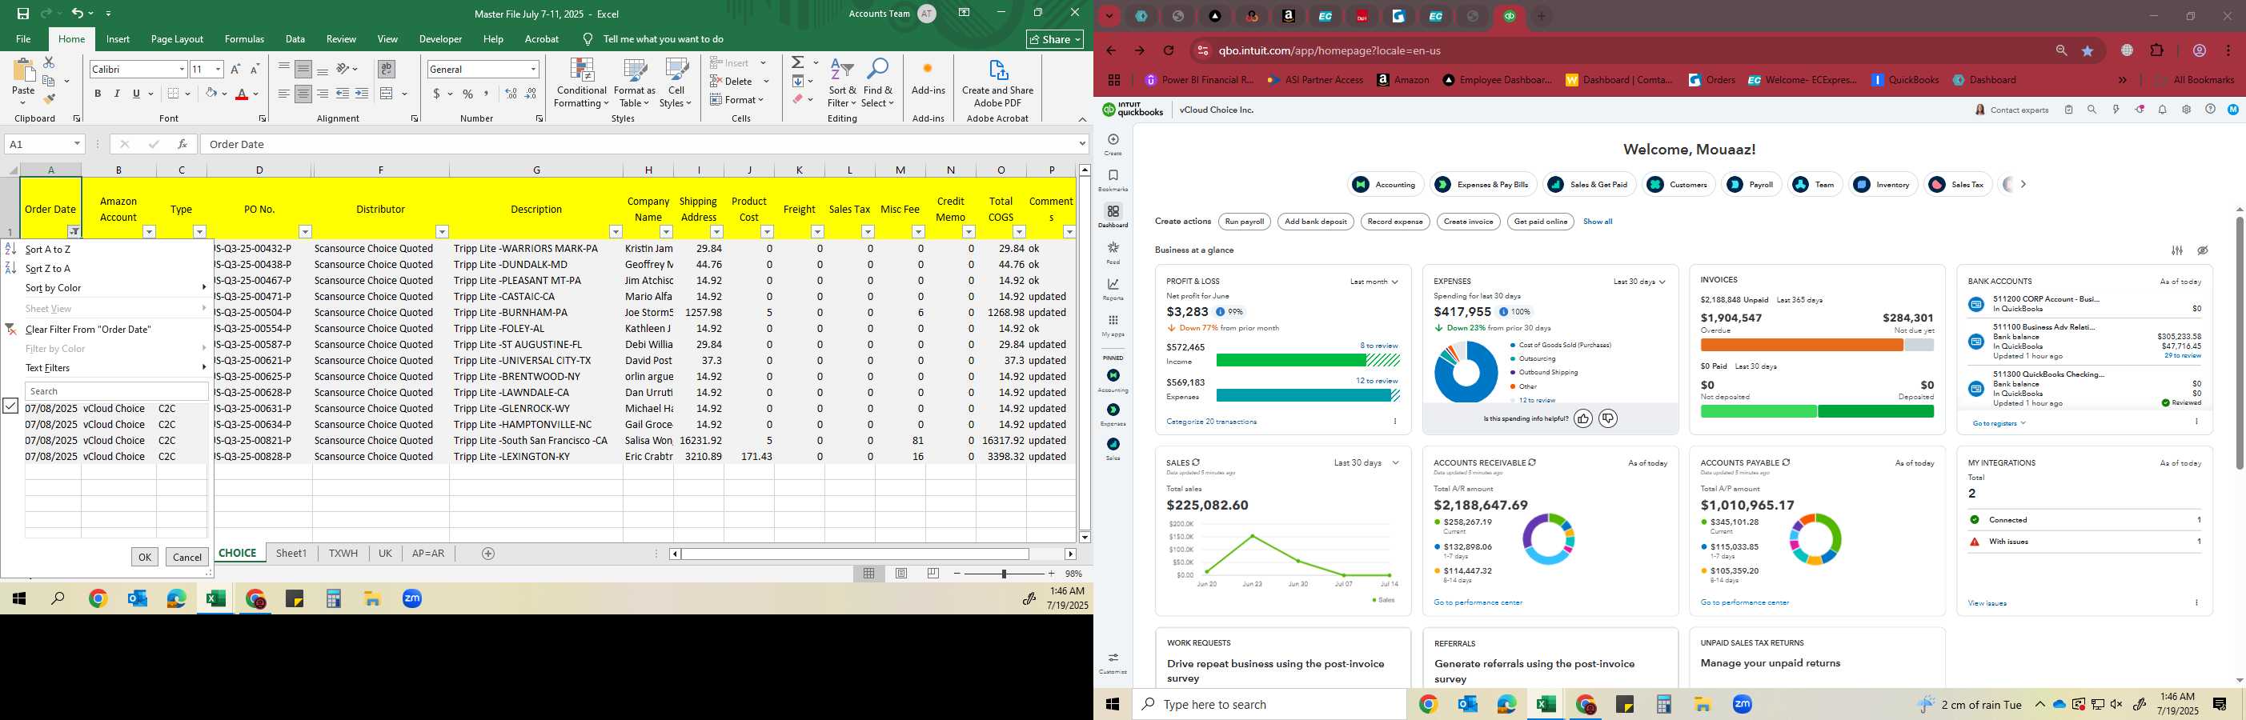The width and height of the screenshot is (2246, 720).
Task: Click Merge & Center icon
Action: tap(387, 94)
